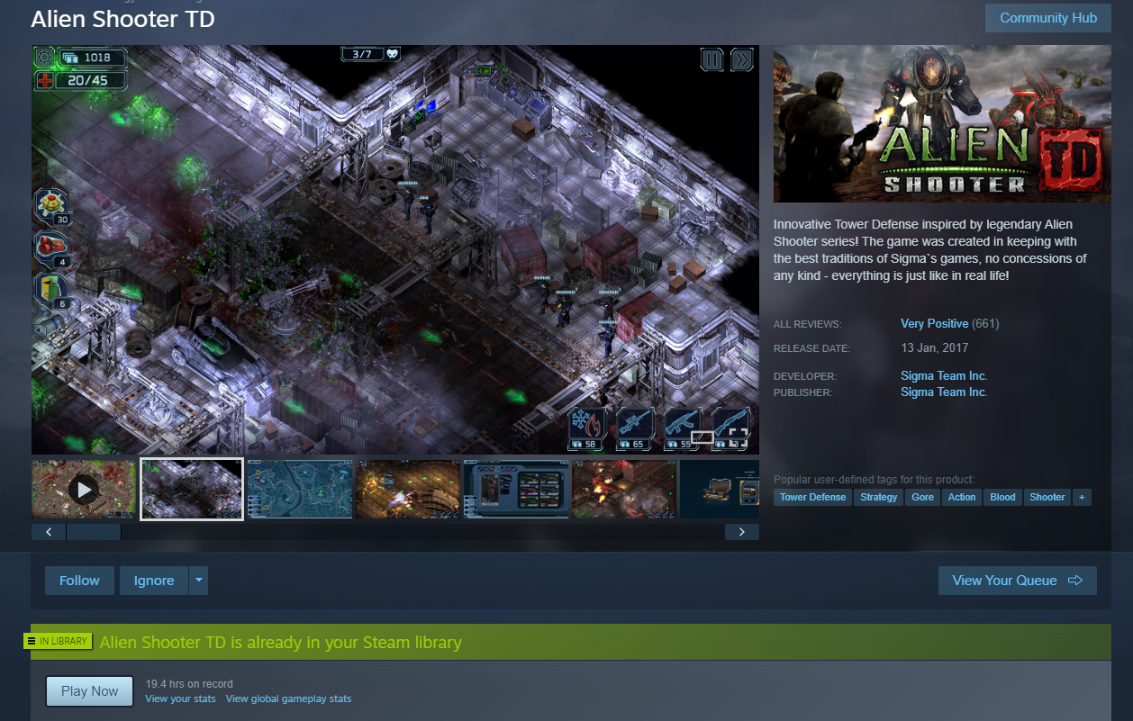Click the barrel ability icon labeled 6
1133x721 pixels.
[x=50, y=290]
